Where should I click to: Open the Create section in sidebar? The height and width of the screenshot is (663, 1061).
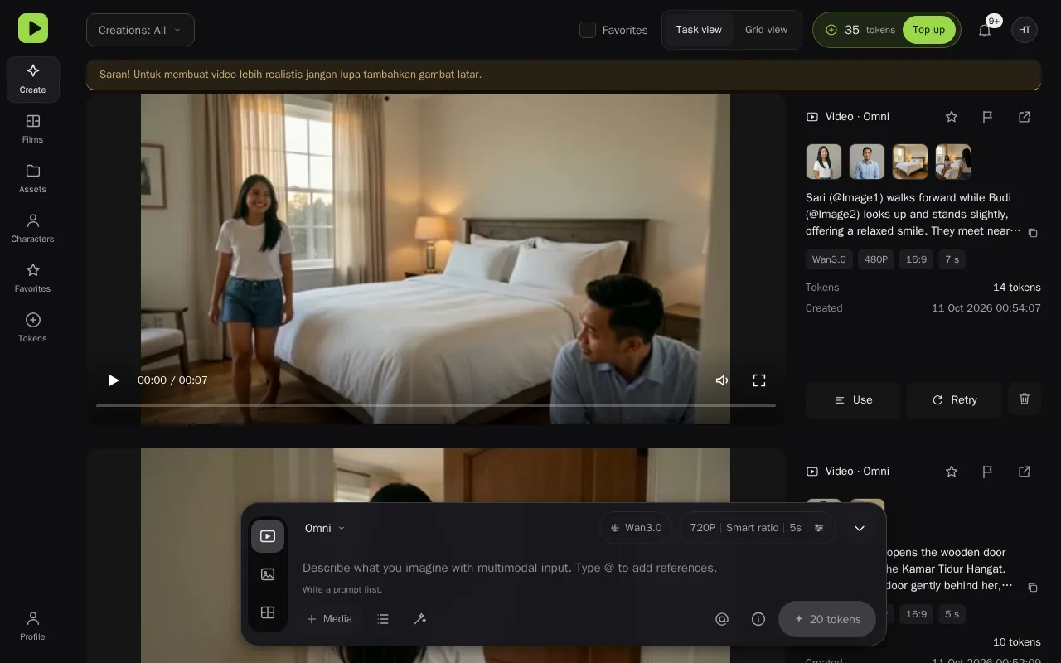coord(33,80)
